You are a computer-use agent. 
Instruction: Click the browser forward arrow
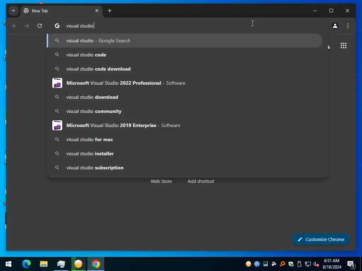pyautogui.click(x=27, y=26)
